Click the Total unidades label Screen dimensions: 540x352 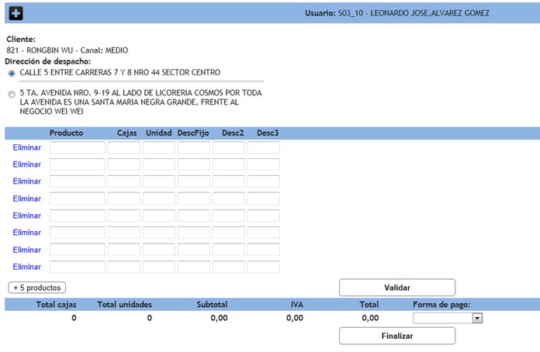pos(125,305)
